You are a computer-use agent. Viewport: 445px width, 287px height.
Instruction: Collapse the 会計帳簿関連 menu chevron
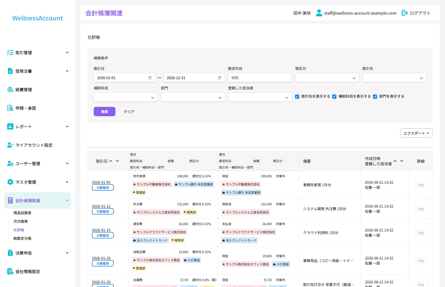(x=67, y=200)
